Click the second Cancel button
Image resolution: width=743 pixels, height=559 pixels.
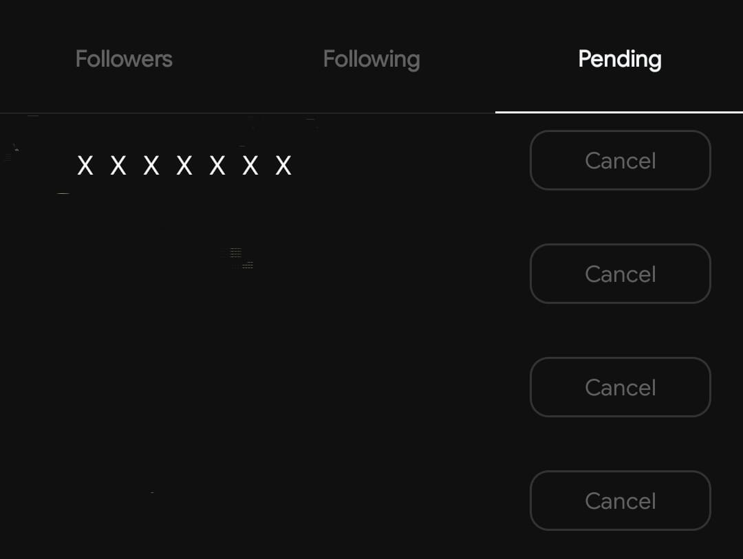pos(620,274)
